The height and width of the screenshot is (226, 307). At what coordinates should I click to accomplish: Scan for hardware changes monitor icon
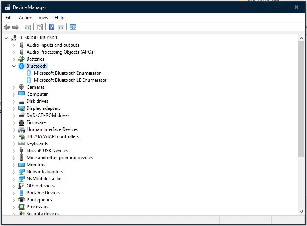coord(73,27)
